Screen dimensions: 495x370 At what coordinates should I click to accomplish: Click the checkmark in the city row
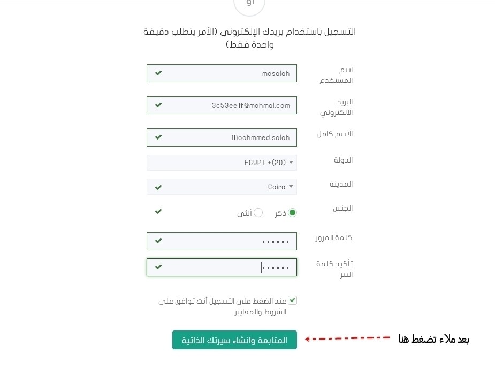coord(158,187)
